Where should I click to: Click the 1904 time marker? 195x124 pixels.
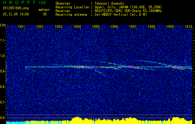pos(77,27)
